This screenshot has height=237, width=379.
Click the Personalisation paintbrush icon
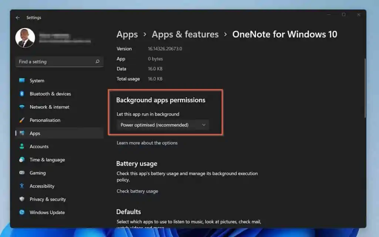(x=22, y=120)
